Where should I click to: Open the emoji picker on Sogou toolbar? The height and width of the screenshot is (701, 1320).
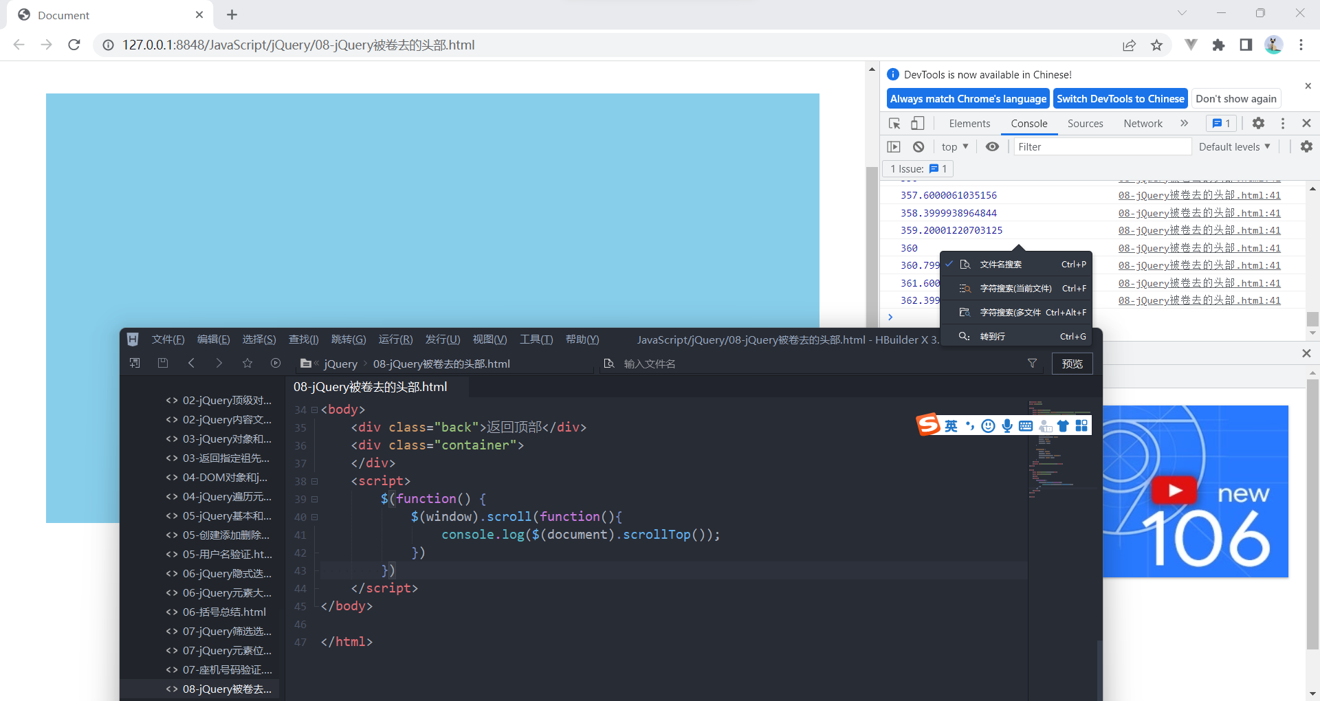pyautogui.click(x=988, y=425)
